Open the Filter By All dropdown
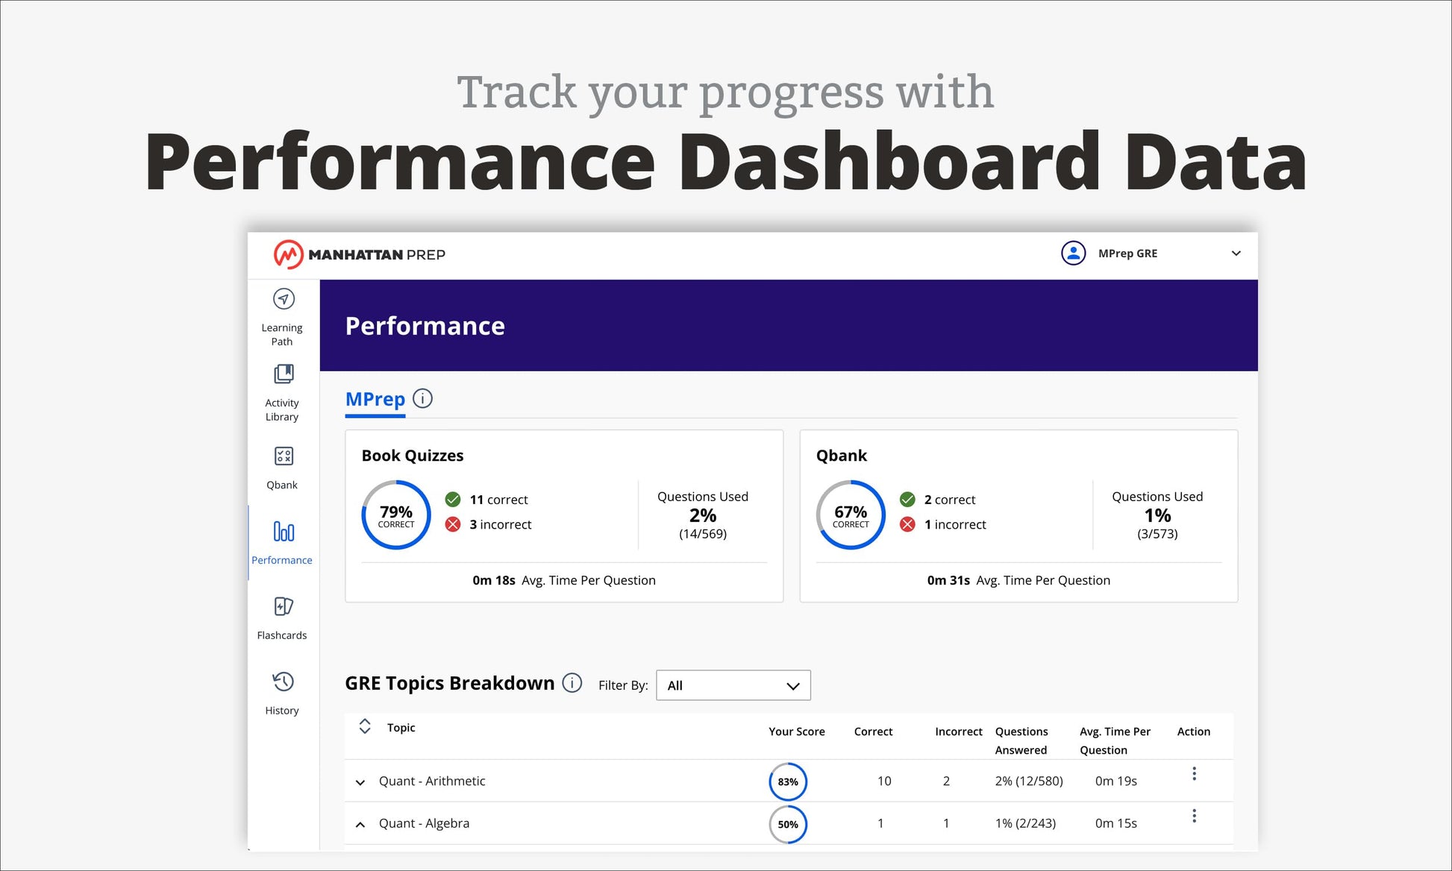This screenshot has height=871, width=1452. [733, 685]
